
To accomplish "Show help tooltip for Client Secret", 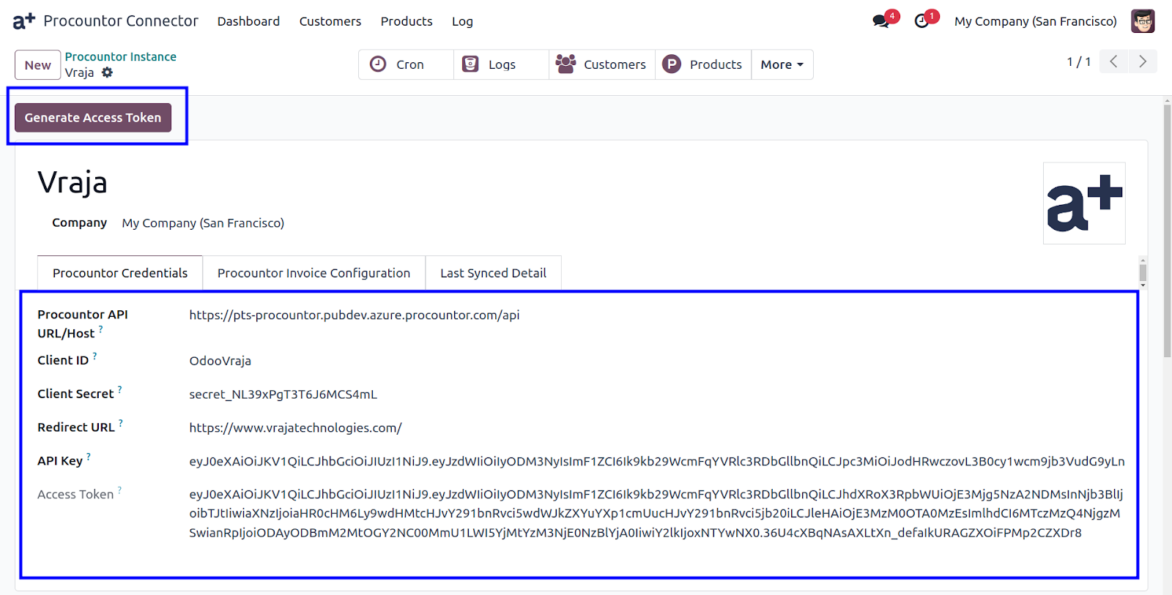I will coord(120,390).
